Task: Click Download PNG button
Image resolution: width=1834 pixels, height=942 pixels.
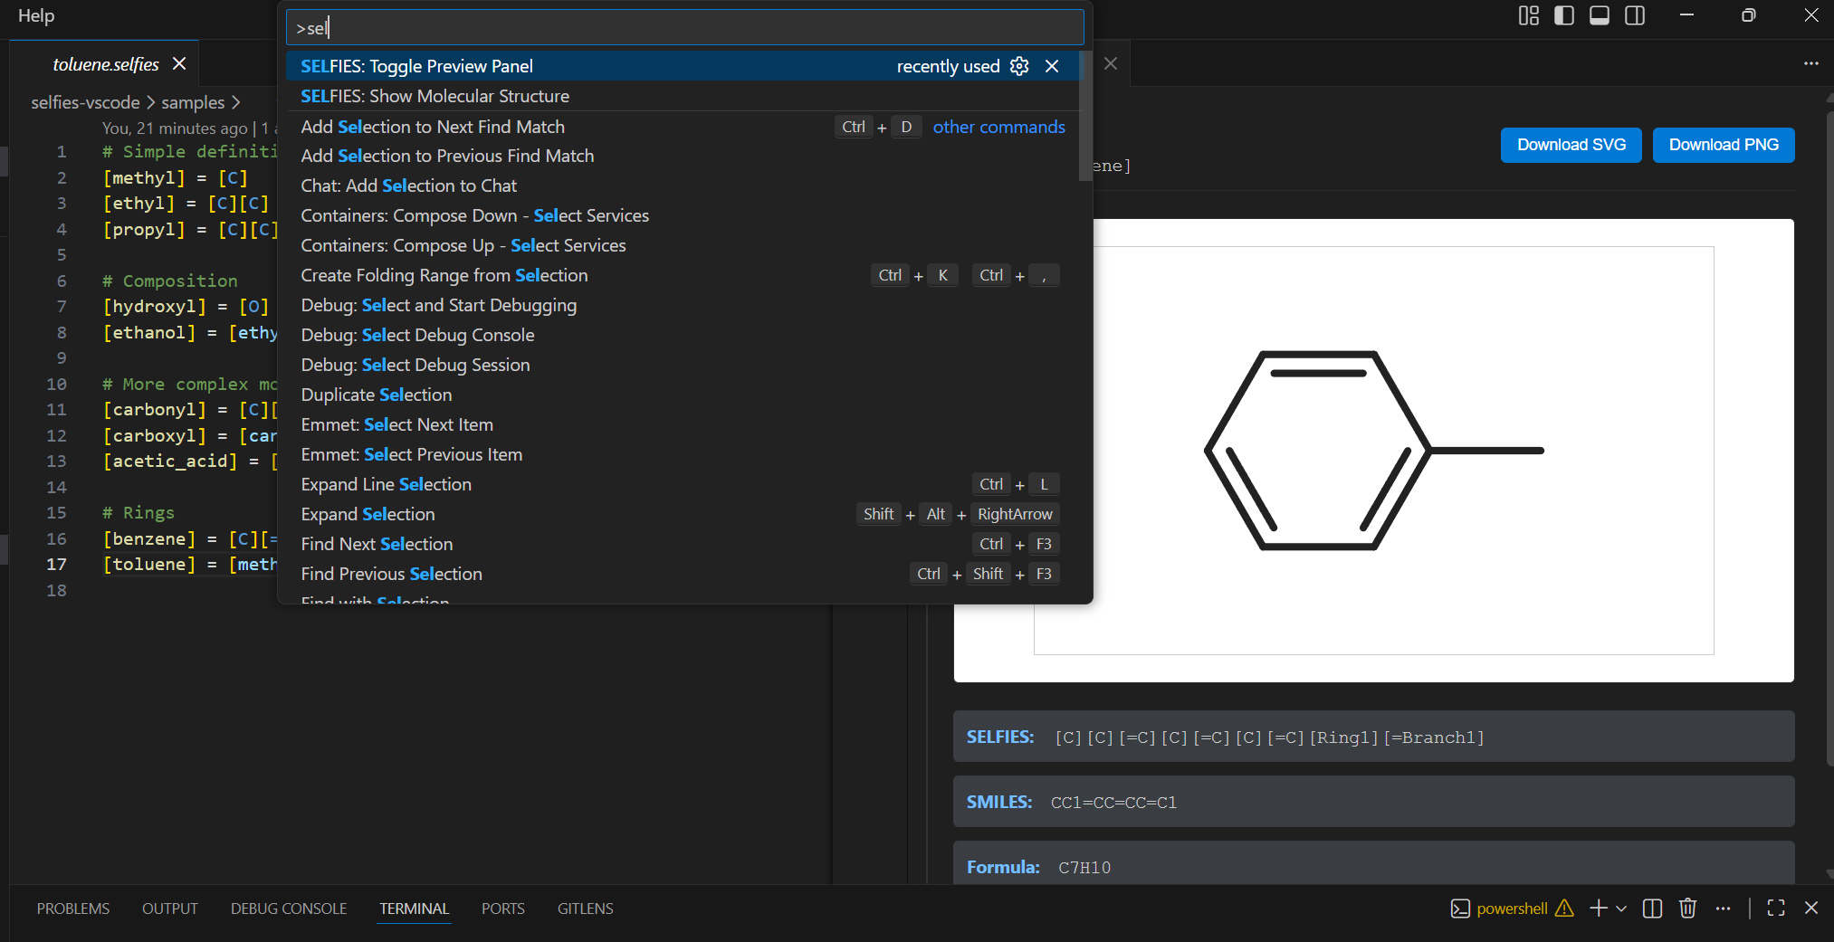Action: tap(1724, 145)
